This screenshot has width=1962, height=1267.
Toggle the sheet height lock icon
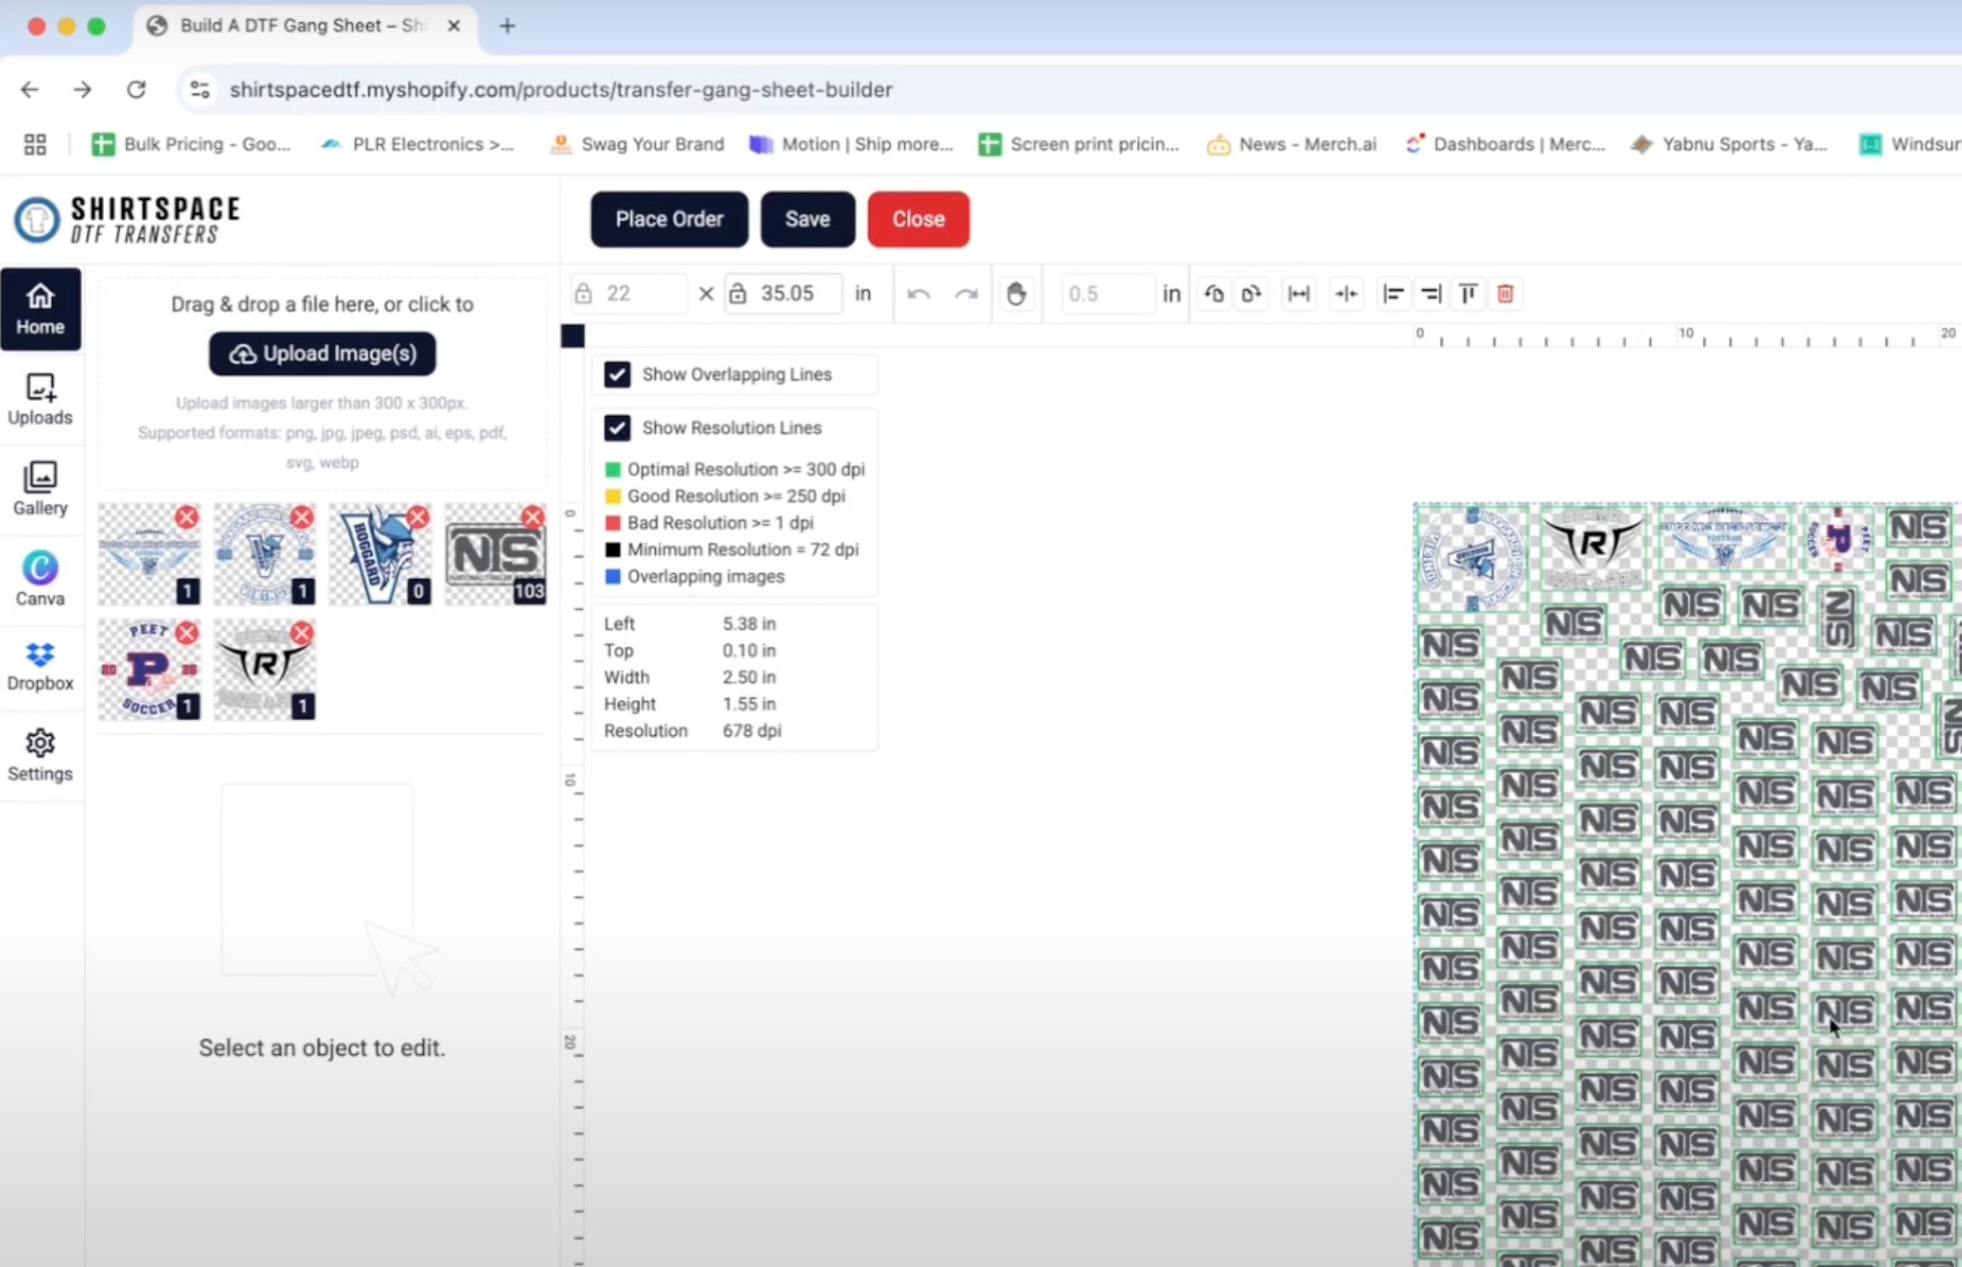pos(738,294)
